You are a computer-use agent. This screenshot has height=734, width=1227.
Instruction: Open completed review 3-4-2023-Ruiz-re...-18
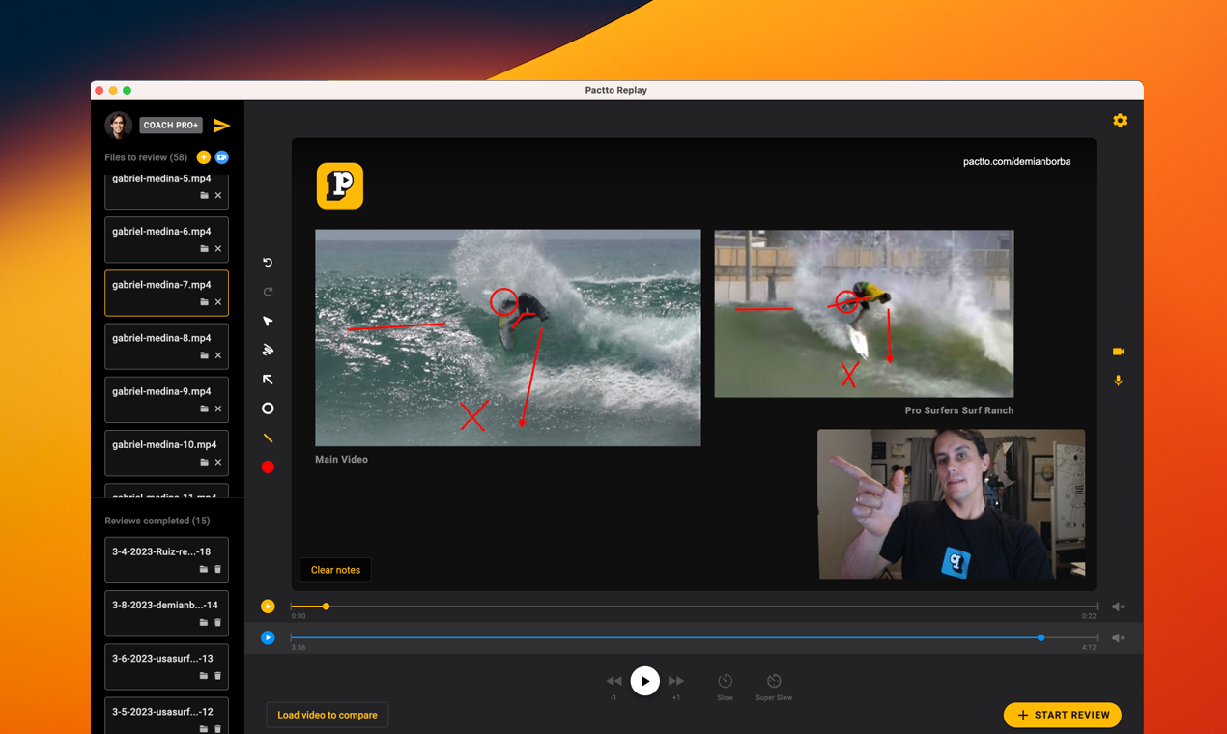tap(166, 560)
